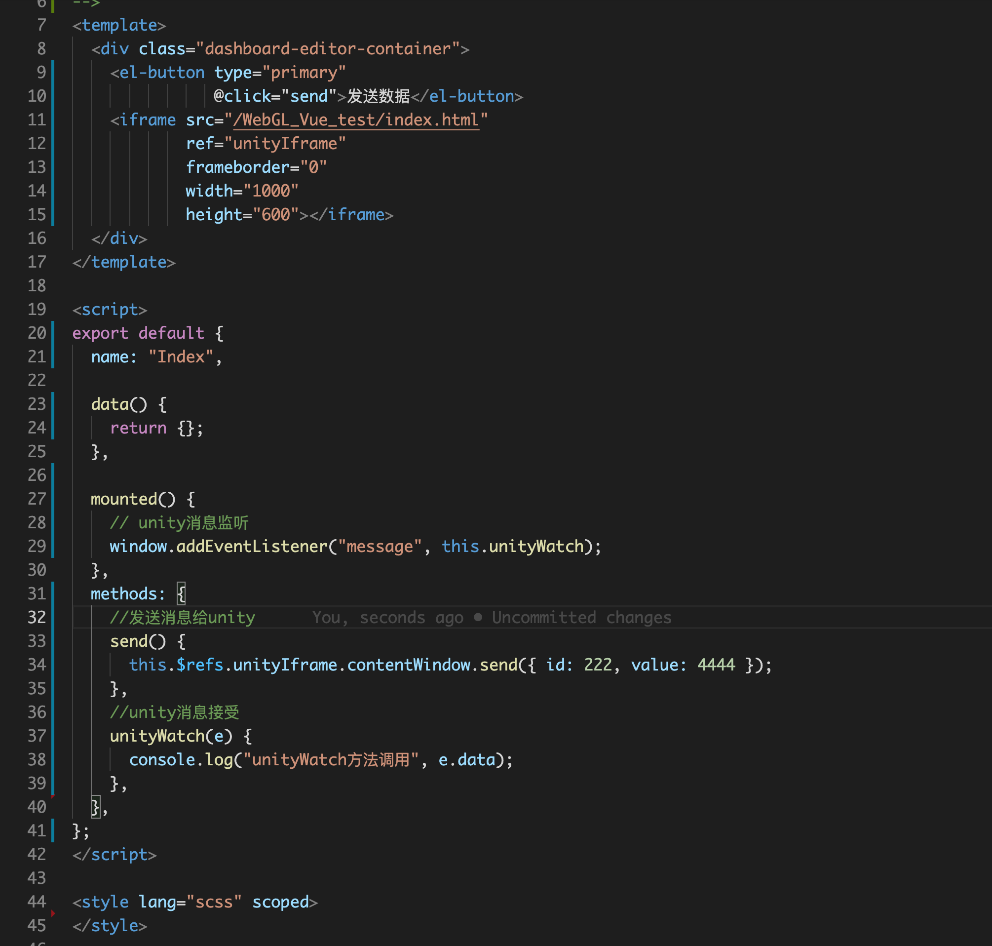Click the blue change bar beside line 41
This screenshot has height=946, width=992.
[53, 830]
